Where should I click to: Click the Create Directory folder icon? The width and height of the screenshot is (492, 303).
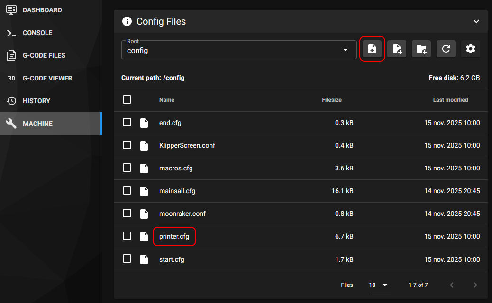click(x=421, y=49)
